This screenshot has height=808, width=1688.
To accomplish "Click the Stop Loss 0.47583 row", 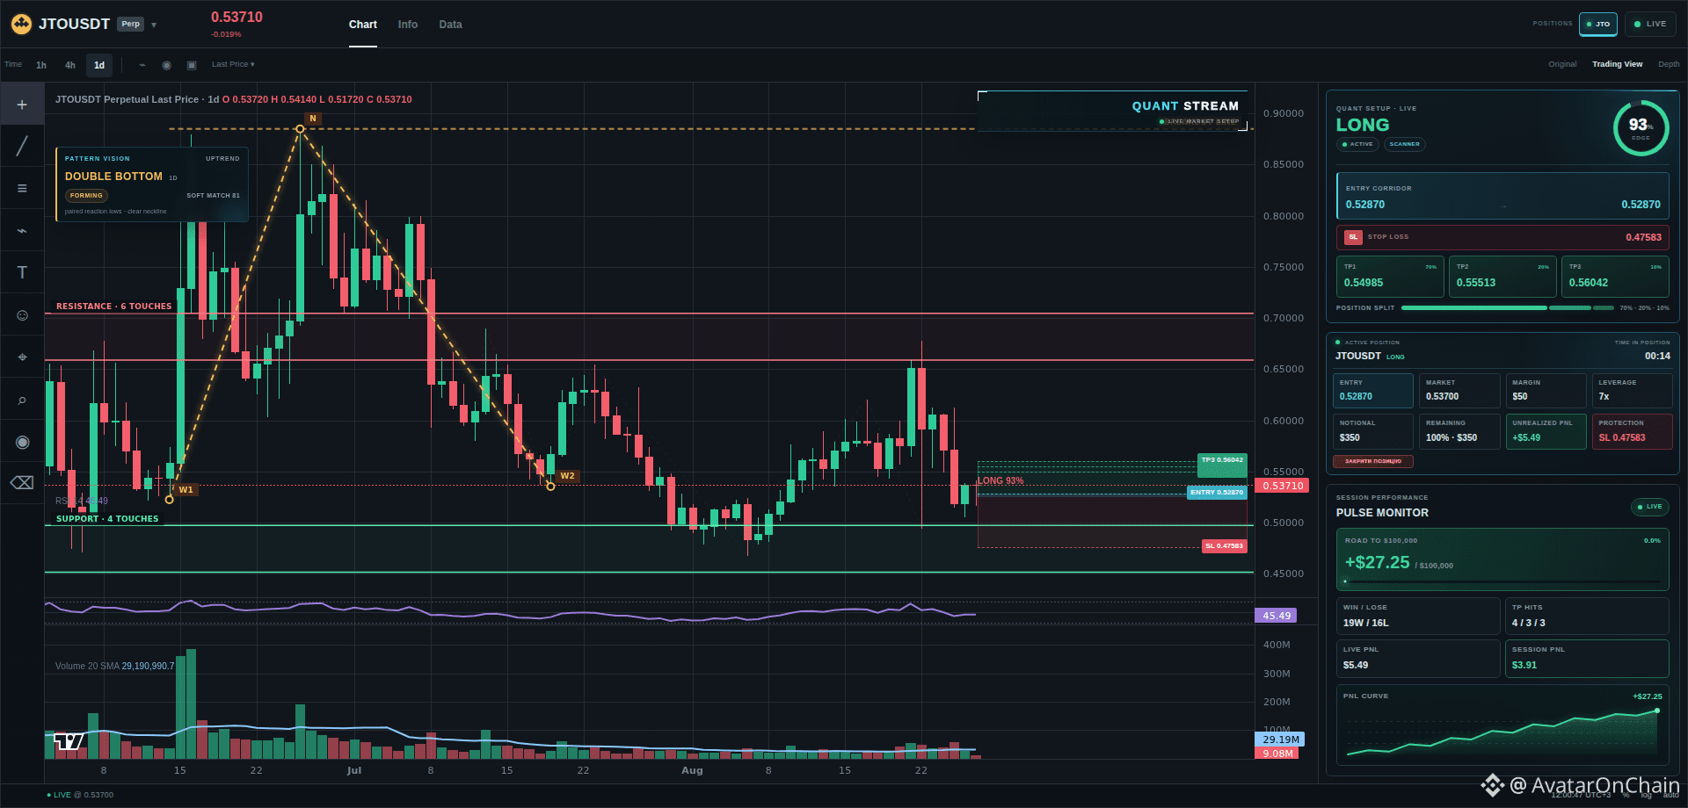I will click(1502, 237).
